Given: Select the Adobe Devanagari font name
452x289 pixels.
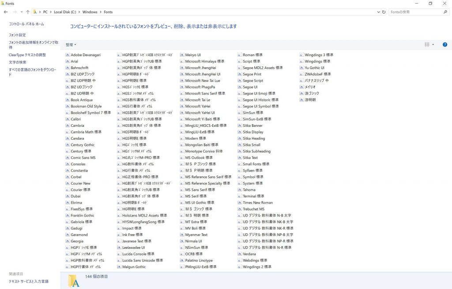Looking at the screenshot, I should (86, 55).
